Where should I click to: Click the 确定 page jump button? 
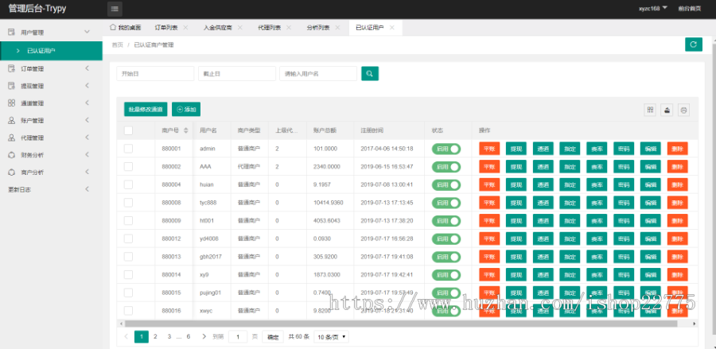click(x=273, y=337)
